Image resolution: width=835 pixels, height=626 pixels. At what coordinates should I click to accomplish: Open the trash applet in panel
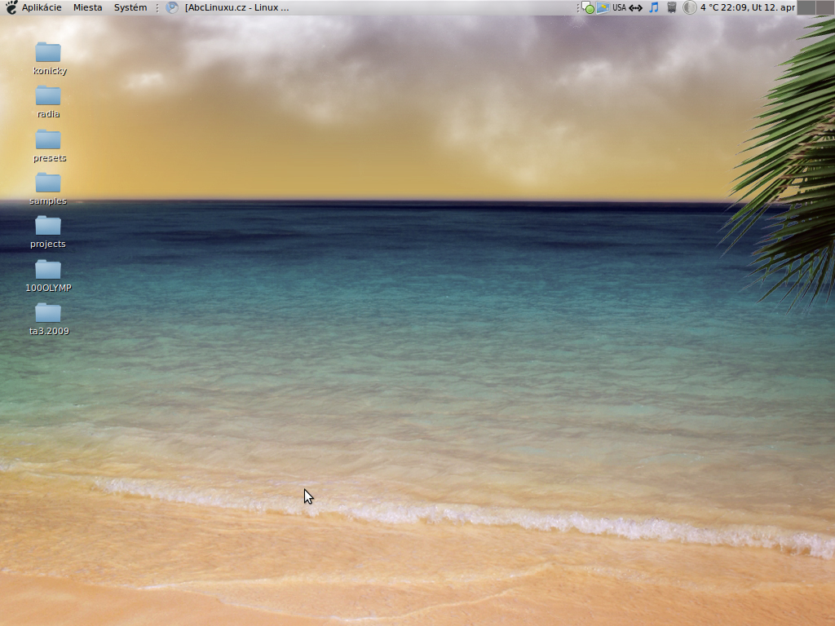672,7
